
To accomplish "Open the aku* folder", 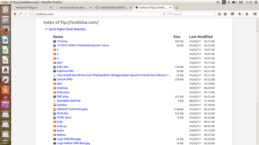I will 60,62.
